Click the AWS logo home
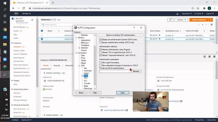Viewport: 218px width, 122px height. (x=16, y=14)
